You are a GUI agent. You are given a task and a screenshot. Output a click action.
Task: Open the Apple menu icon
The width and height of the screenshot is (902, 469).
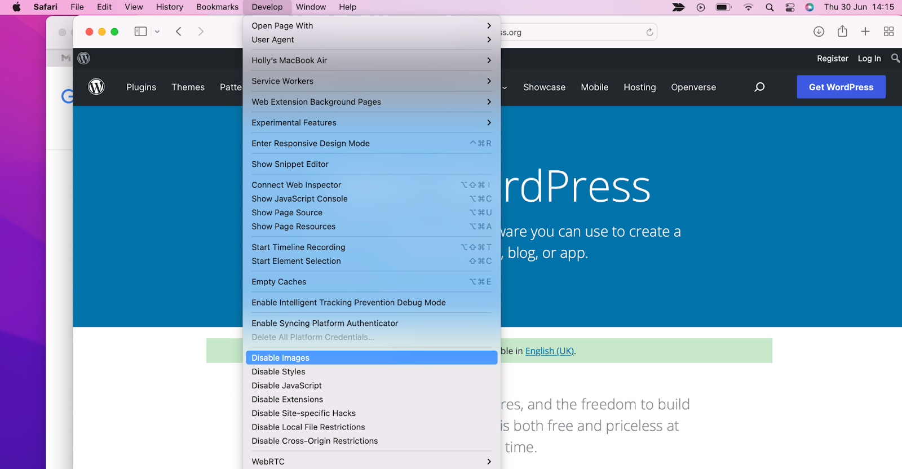[16, 7]
